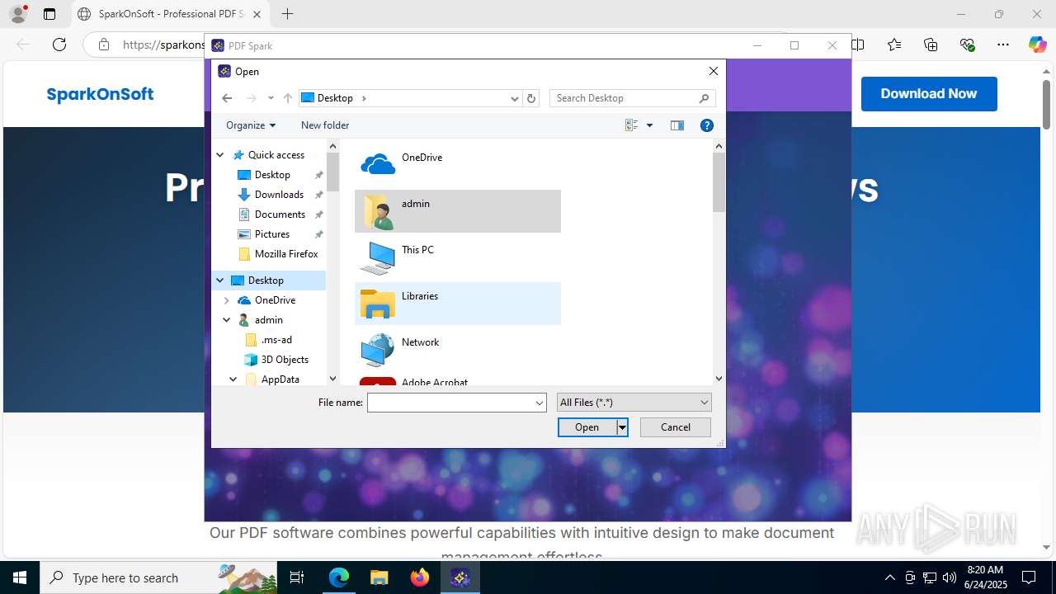Open Firefox from the taskbar
Screen dimensions: 1056x594
[420, 577]
